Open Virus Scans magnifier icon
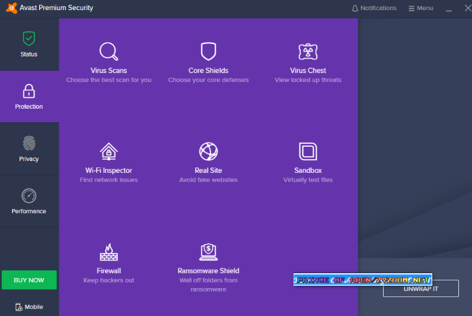This screenshot has width=472, height=316. tap(109, 51)
